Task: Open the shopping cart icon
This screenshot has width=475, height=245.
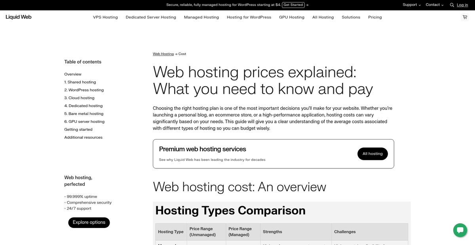Action: pyautogui.click(x=465, y=17)
